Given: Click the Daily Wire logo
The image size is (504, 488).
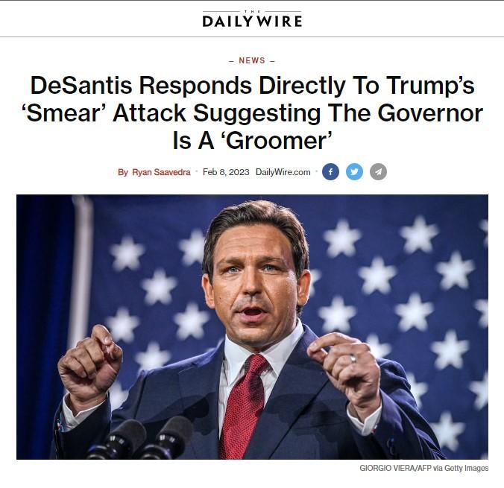Looking at the screenshot, I should (252, 20).
